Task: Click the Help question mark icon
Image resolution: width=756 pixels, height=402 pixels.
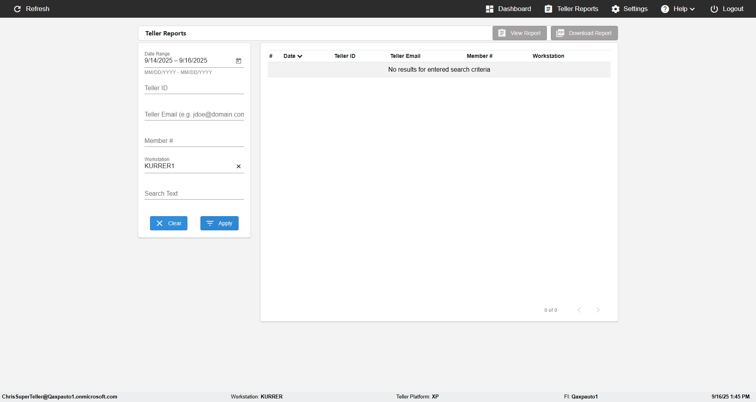Action: (665, 9)
